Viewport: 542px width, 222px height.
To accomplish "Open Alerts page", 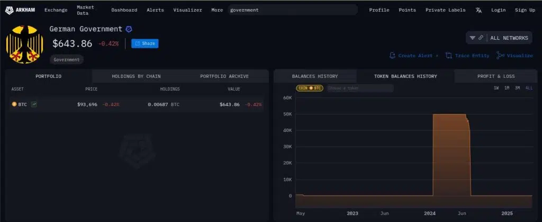I will (155, 10).
